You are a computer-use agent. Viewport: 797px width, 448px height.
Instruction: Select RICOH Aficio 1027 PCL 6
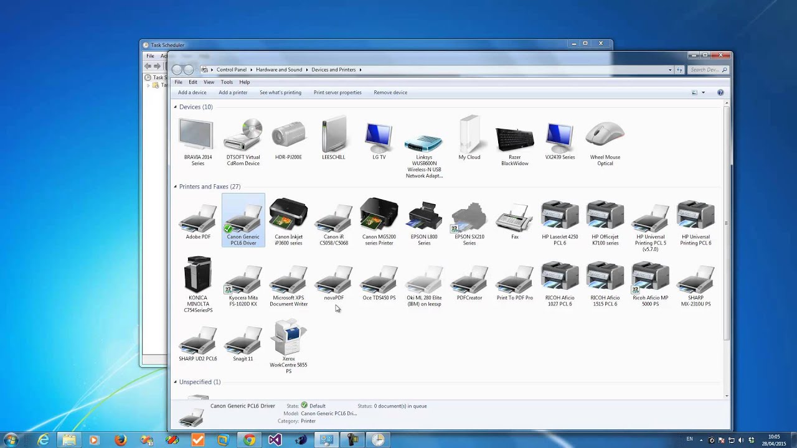[x=560, y=282]
